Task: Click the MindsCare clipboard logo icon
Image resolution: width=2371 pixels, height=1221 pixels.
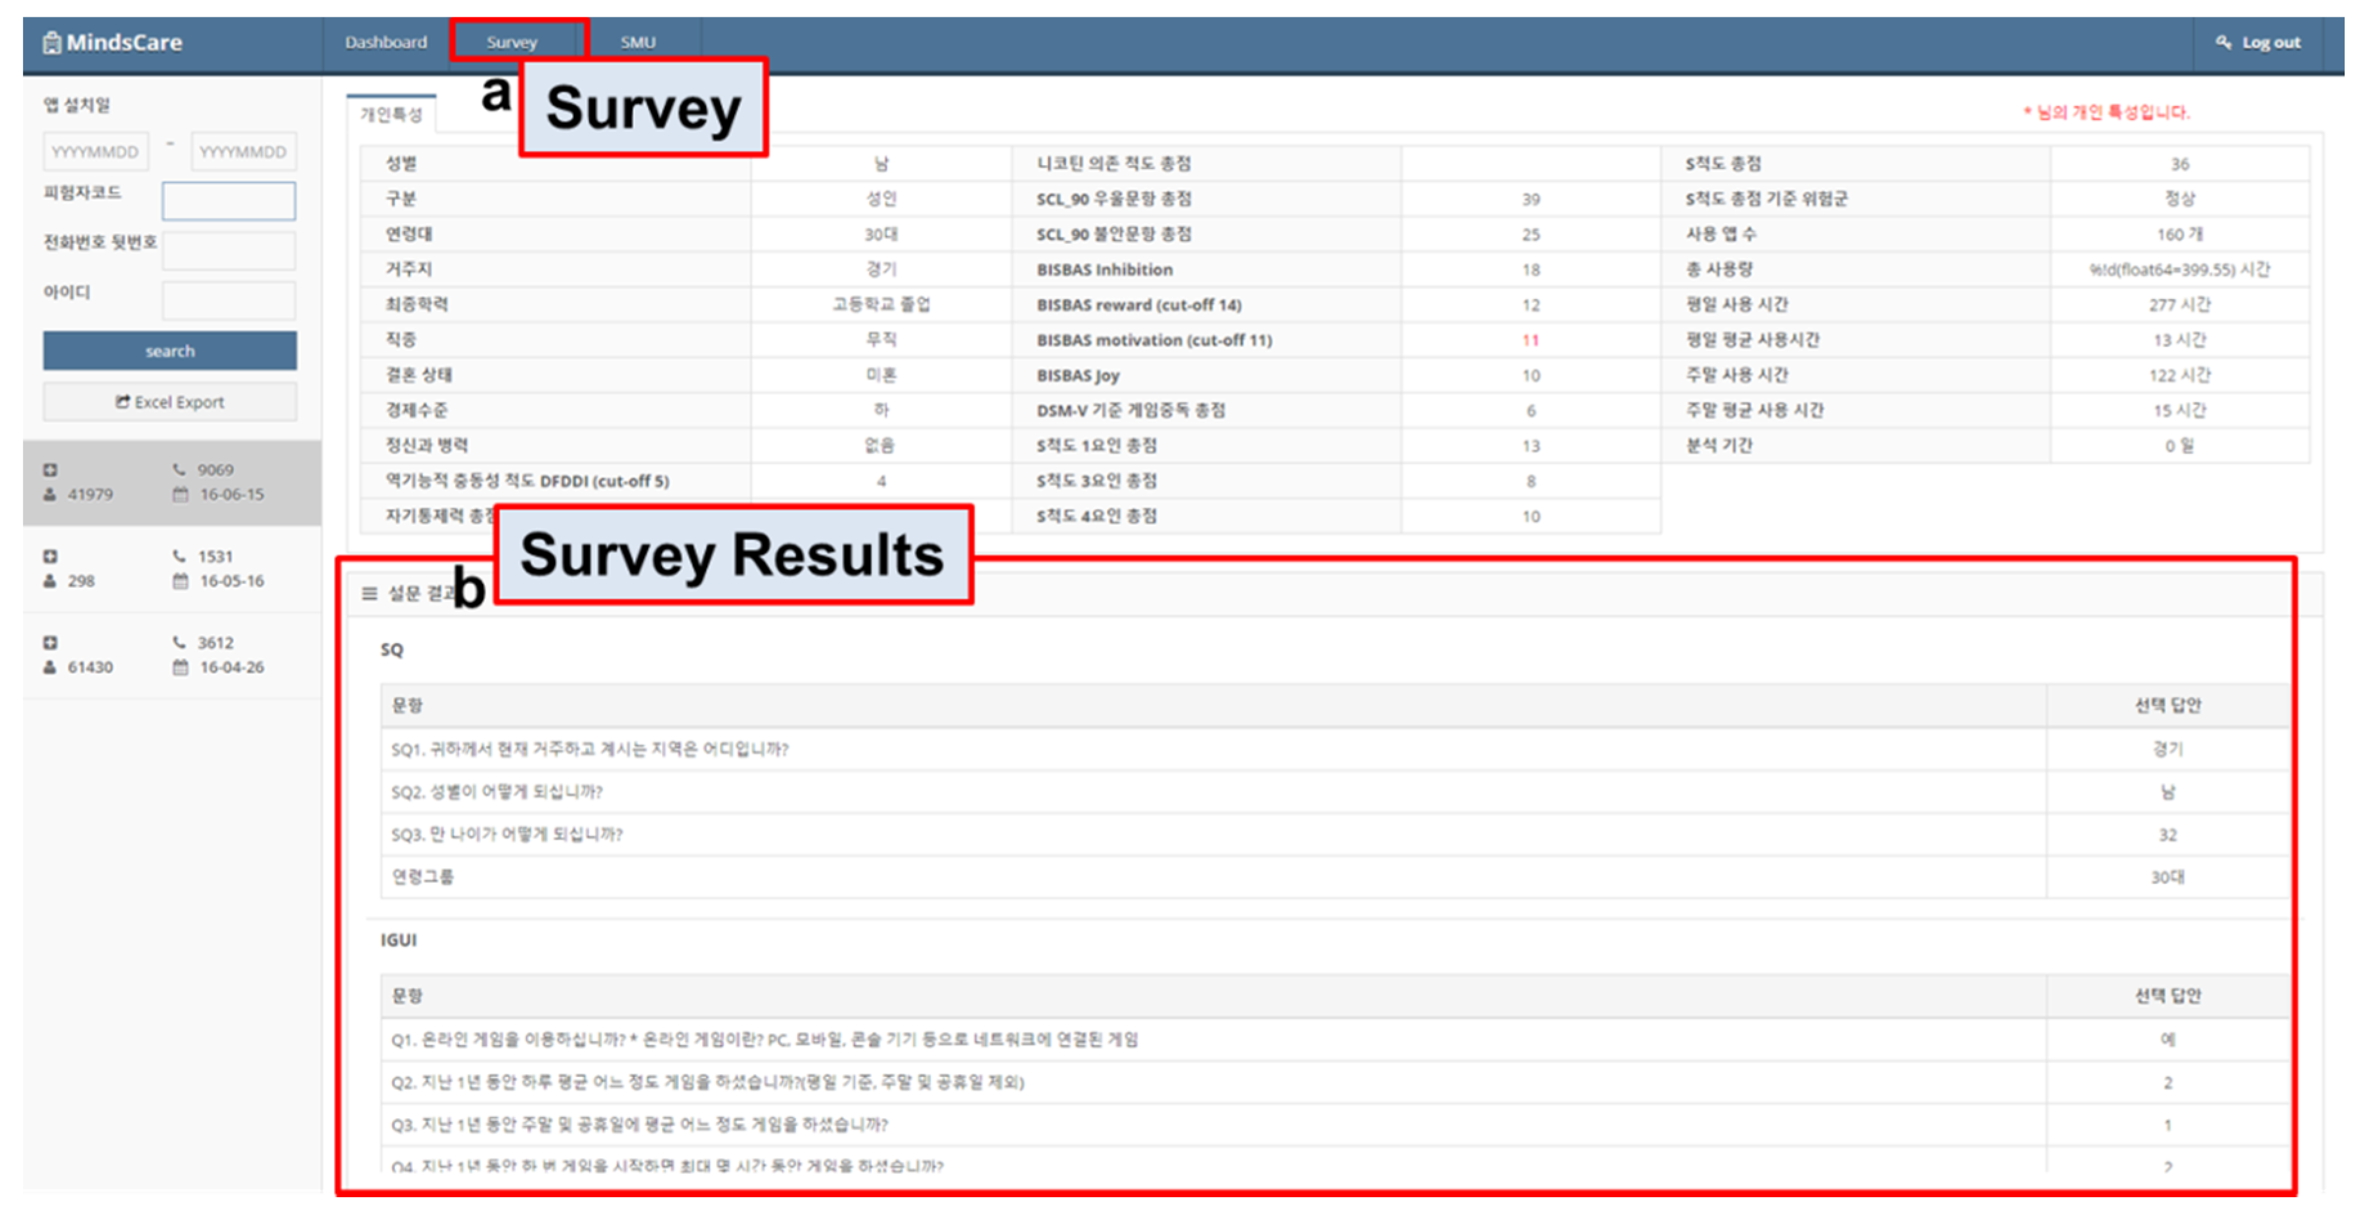Action: 53,42
